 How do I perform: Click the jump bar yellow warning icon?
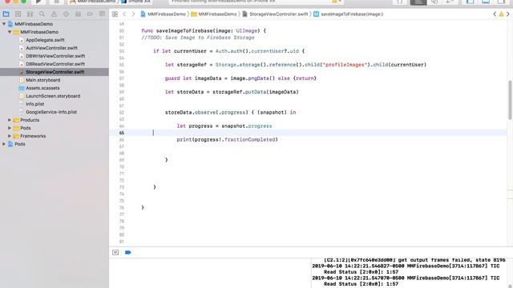click(x=501, y=14)
